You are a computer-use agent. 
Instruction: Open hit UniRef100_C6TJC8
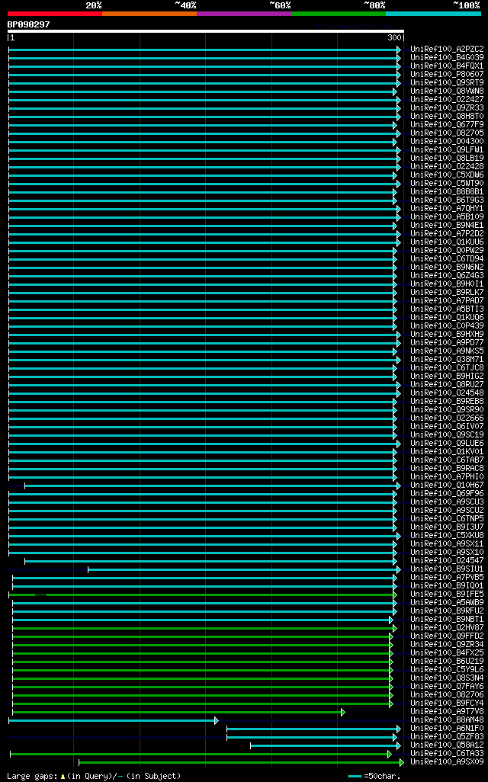[x=447, y=367]
